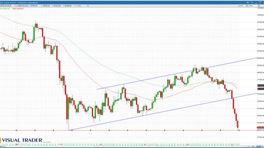The width and height of the screenshot is (264, 148).
Task: Click the scroll arrow left of Tools
Action: (x=249, y=146)
